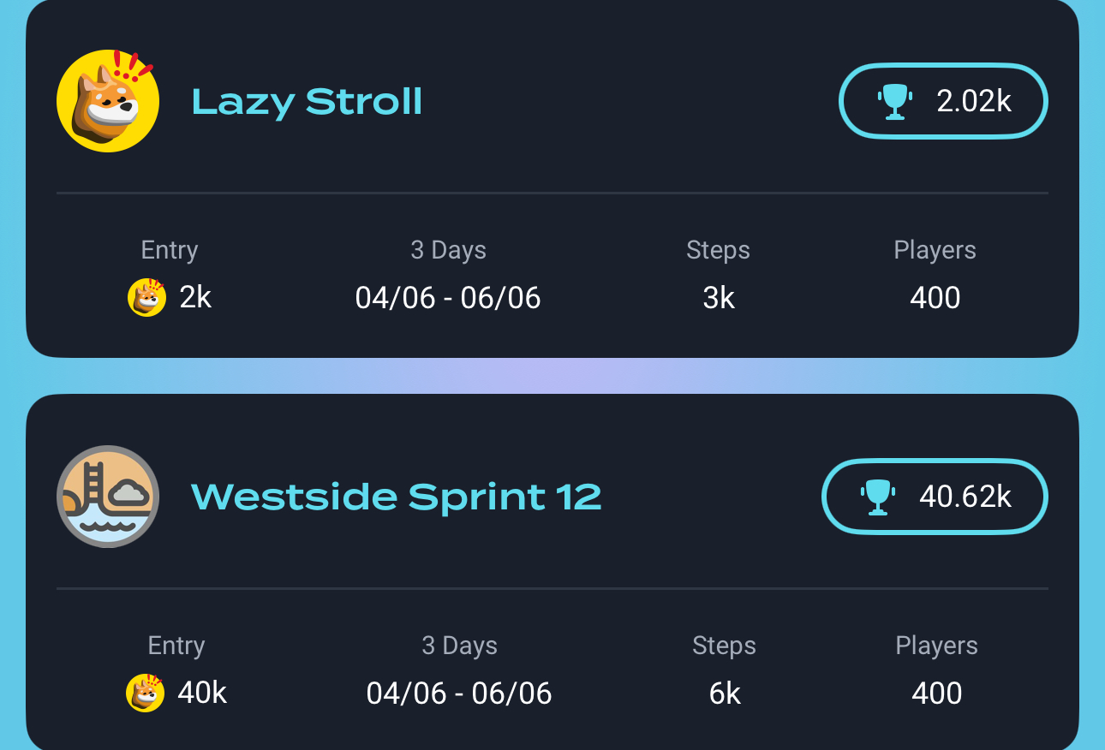Click the trophy icon beside 40.62k
Screen dimensions: 1105x750
878,497
